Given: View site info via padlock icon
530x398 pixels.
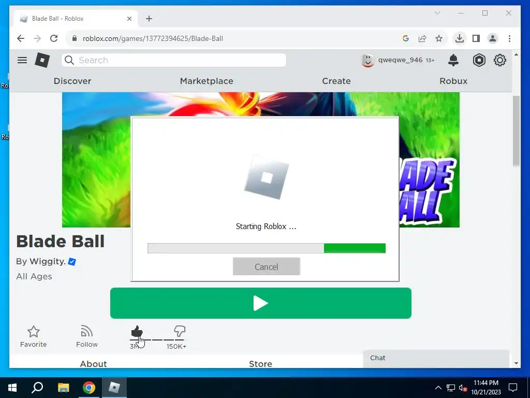Looking at the screenshot, I should (75, 38).
